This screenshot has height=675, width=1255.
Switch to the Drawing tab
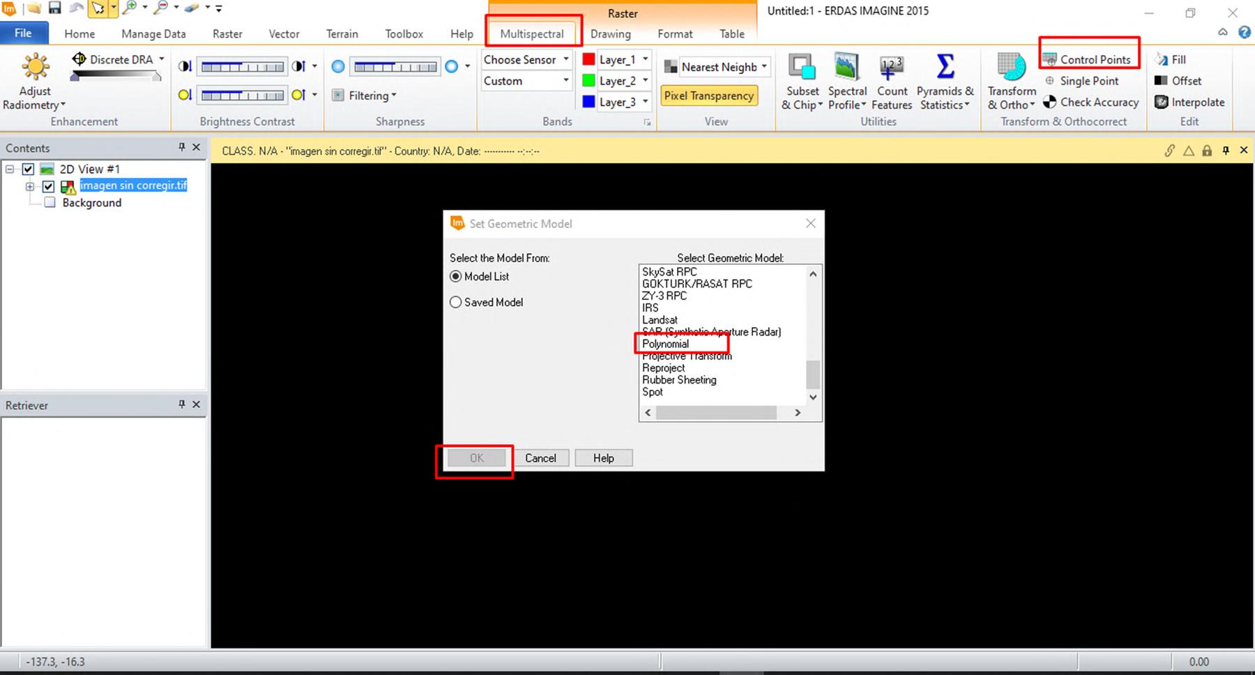click(x=611, y=33)
